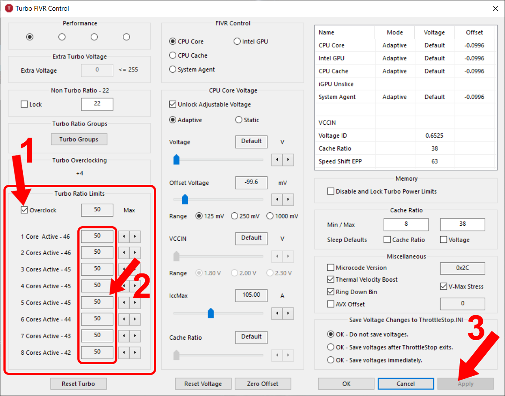Click Reset Turbo button

(78, 384)
